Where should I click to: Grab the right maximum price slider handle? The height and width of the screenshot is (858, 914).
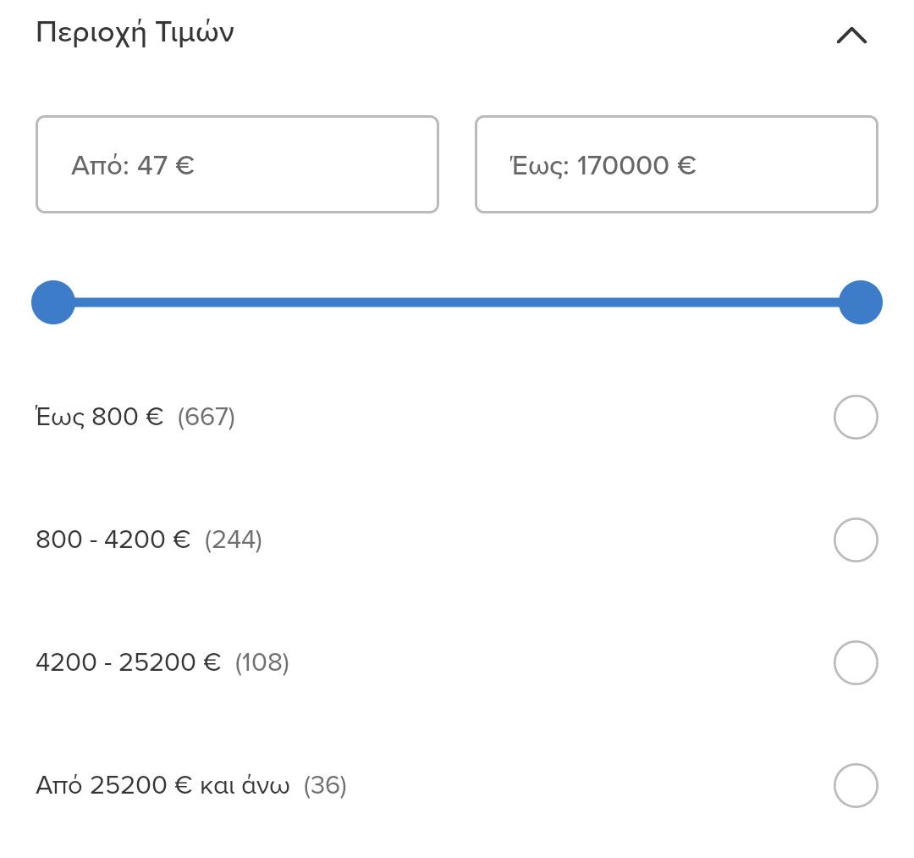860,302
